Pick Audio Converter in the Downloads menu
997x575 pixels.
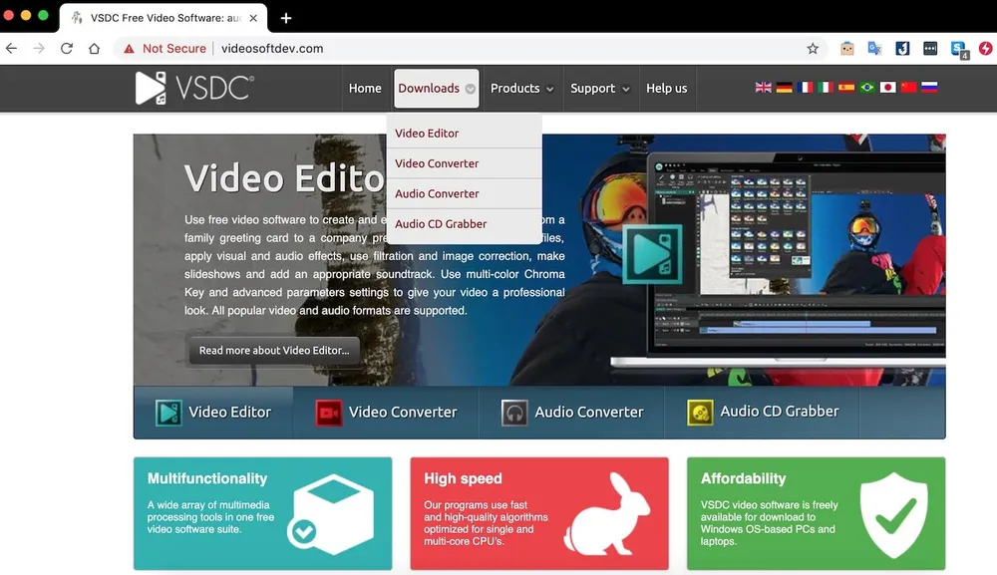click(437, 193)
